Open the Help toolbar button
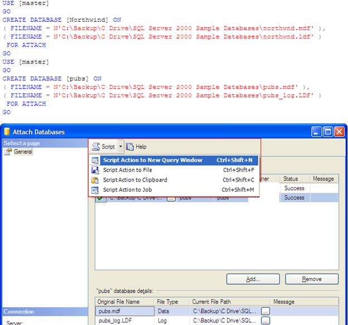This screenshot has height=325, width=348. (x=136, y=147)
